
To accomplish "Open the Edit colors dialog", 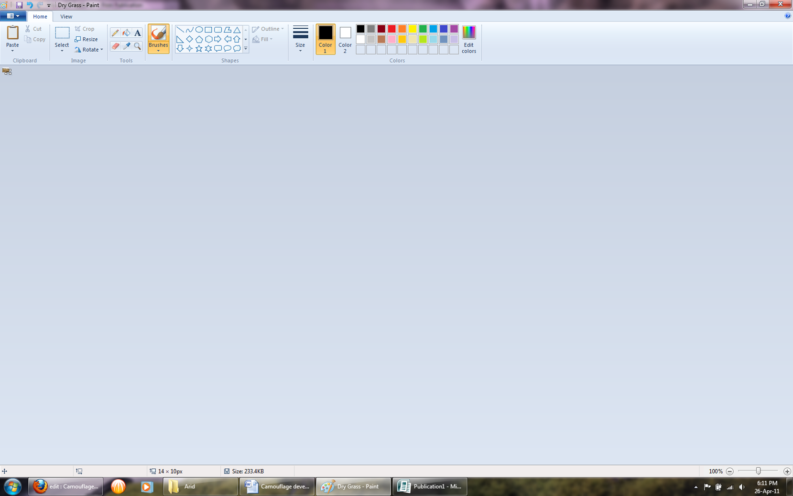I will pyautogui.click(x=469, y=39).
